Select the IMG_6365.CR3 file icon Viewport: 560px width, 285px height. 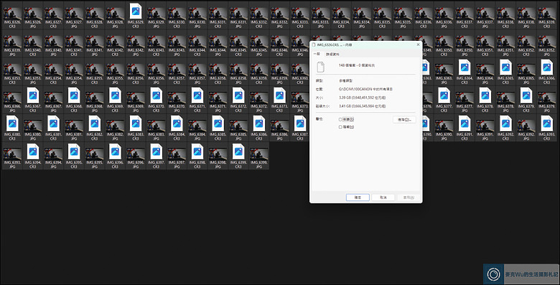click(x=505, y=67)
